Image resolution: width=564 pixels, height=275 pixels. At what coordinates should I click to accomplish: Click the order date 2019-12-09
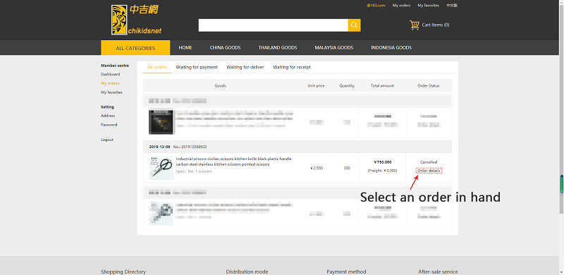[x=160, y=147]
